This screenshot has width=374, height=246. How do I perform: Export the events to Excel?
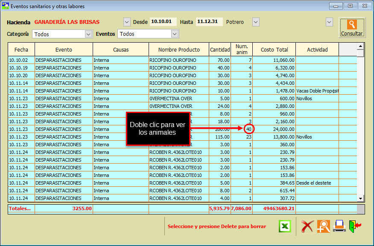(285, 226)
